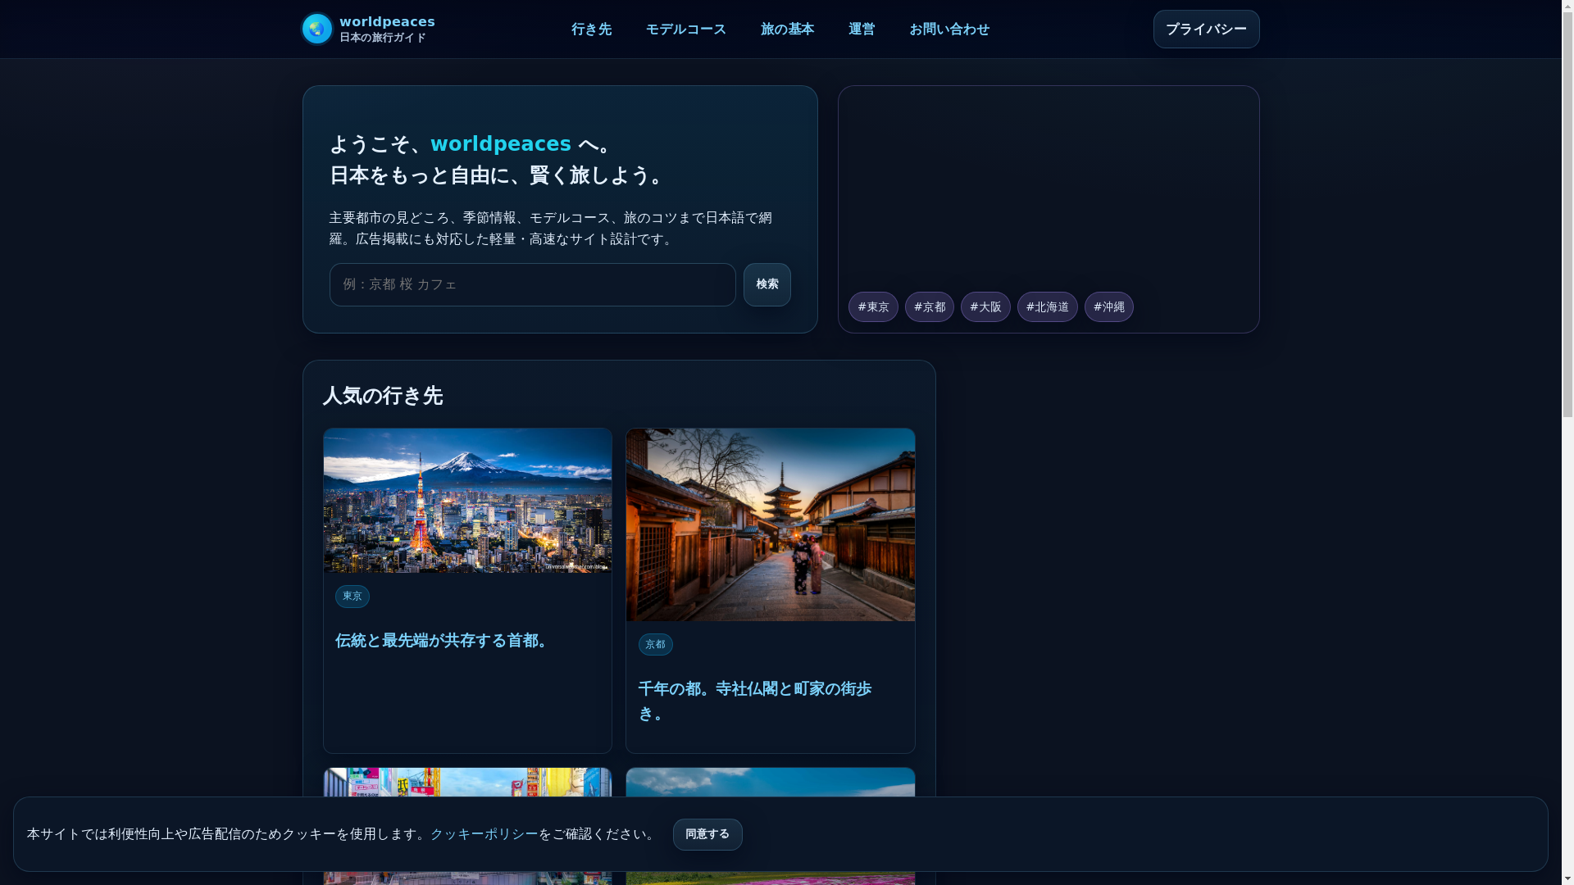Click the 同意する cookie consent button
The height and width of the screenshot is (885, 1574).
click(707, 834)
